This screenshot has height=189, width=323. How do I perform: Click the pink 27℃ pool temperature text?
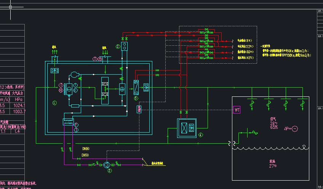pos(273,166)
